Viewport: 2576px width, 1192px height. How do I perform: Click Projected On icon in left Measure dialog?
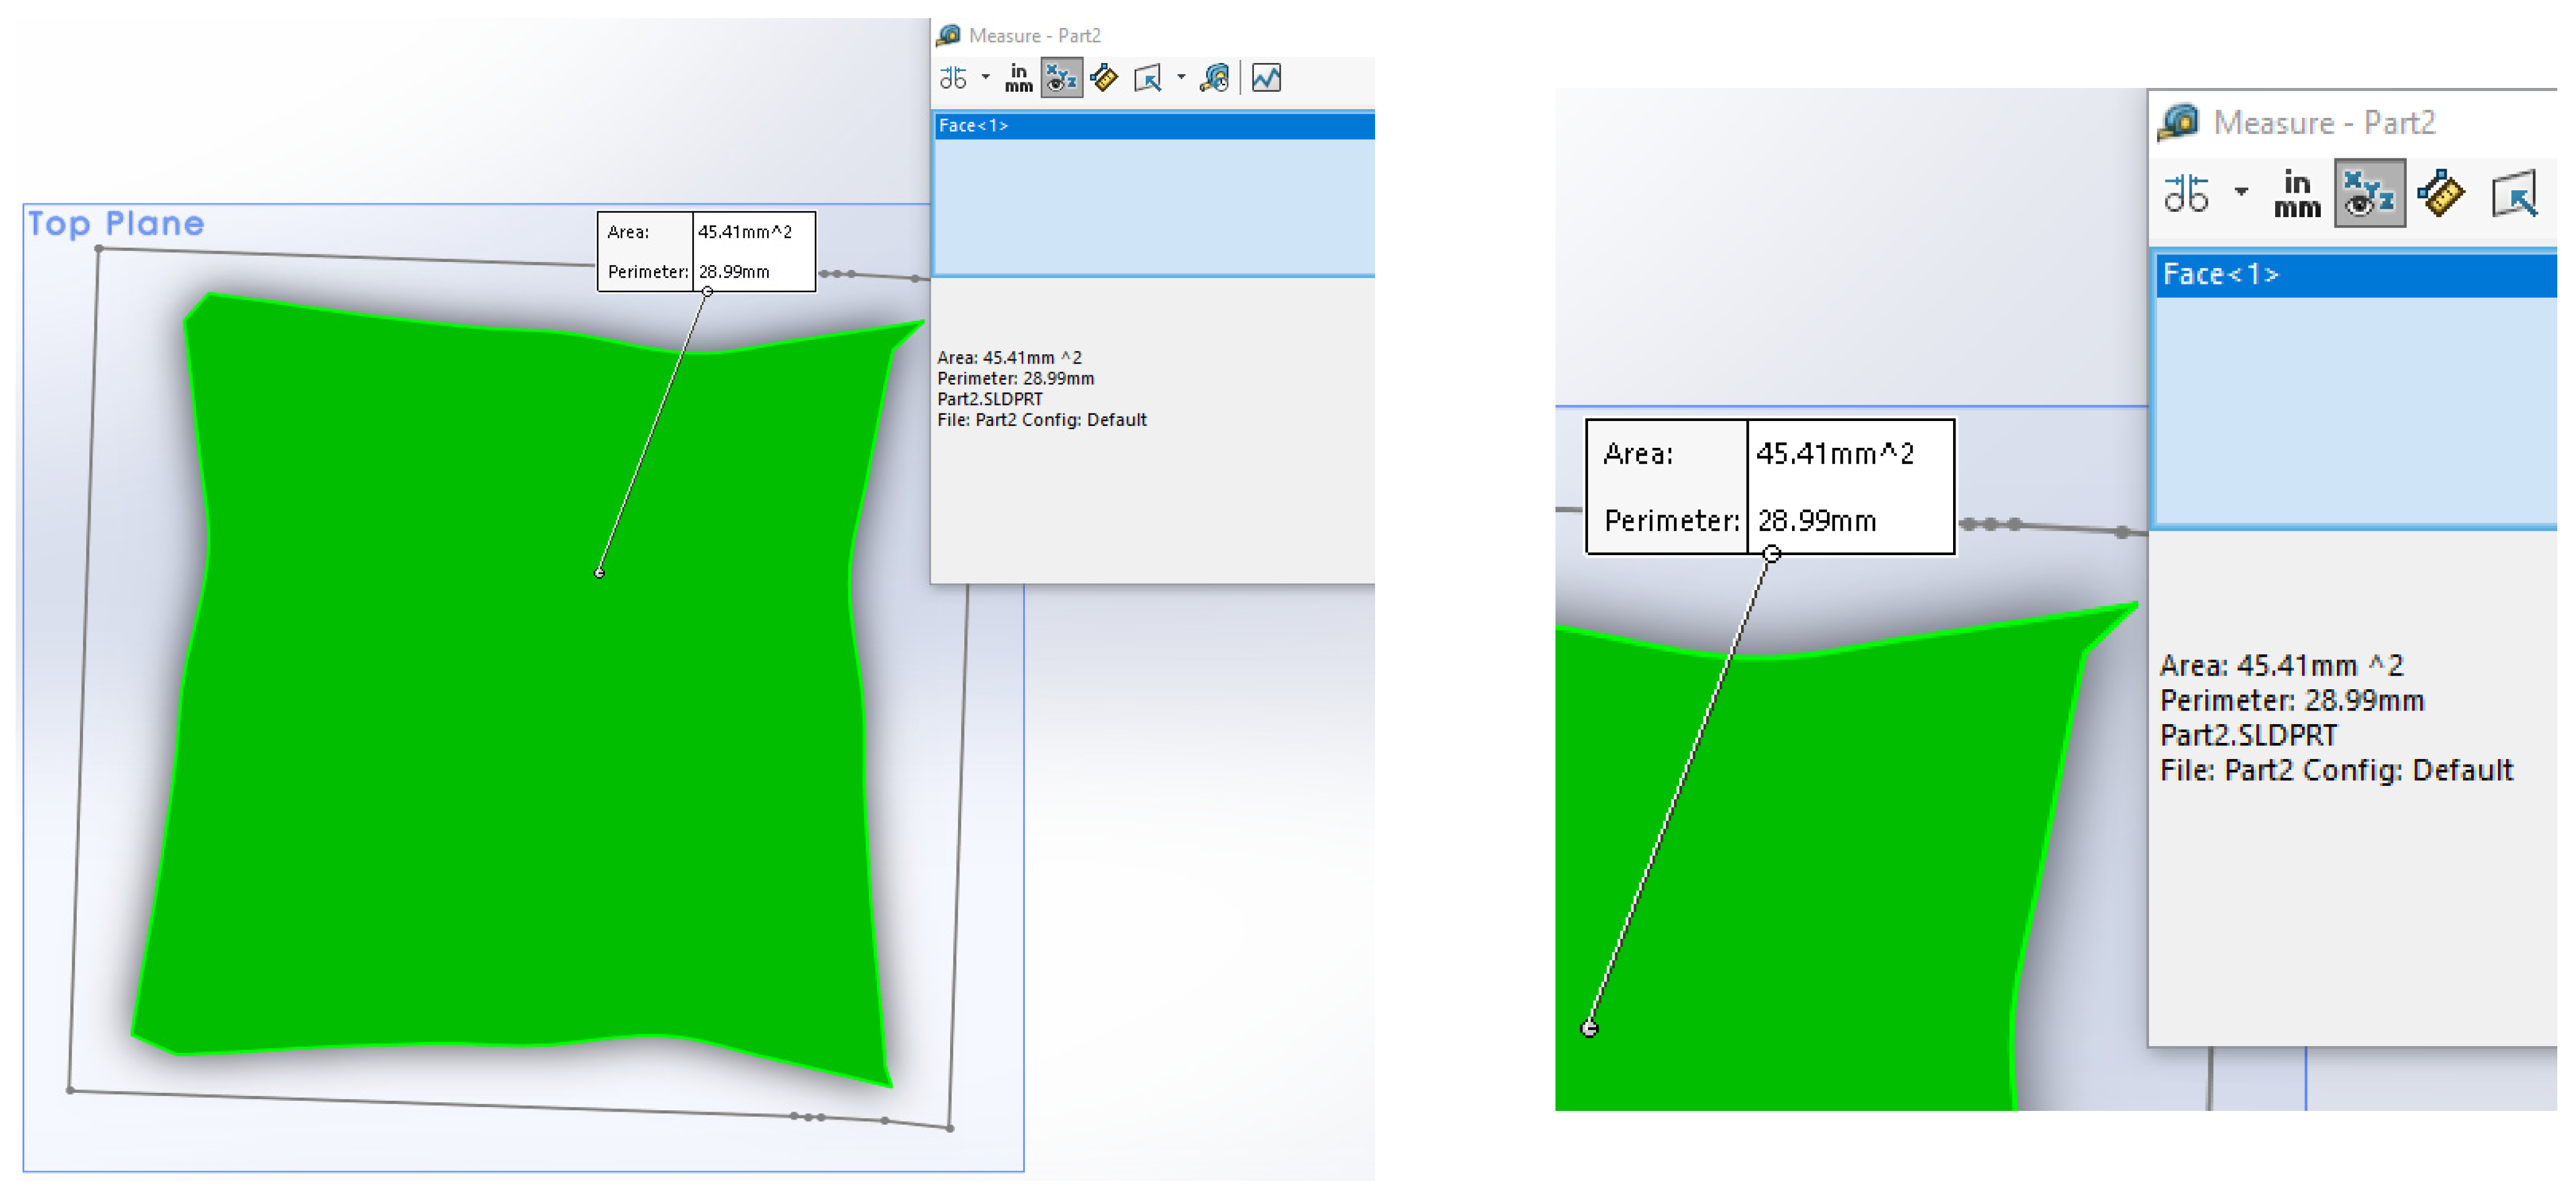pyautogui.click(x=1148, y=78)
